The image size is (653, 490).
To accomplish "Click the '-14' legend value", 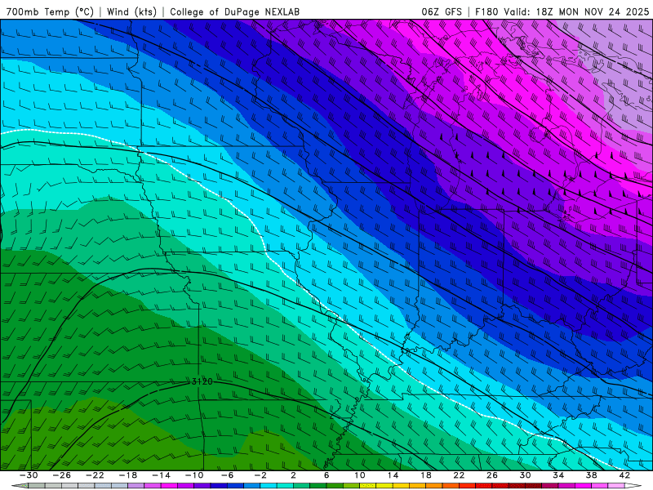I will pyautogui.click(x=161, y=475).
